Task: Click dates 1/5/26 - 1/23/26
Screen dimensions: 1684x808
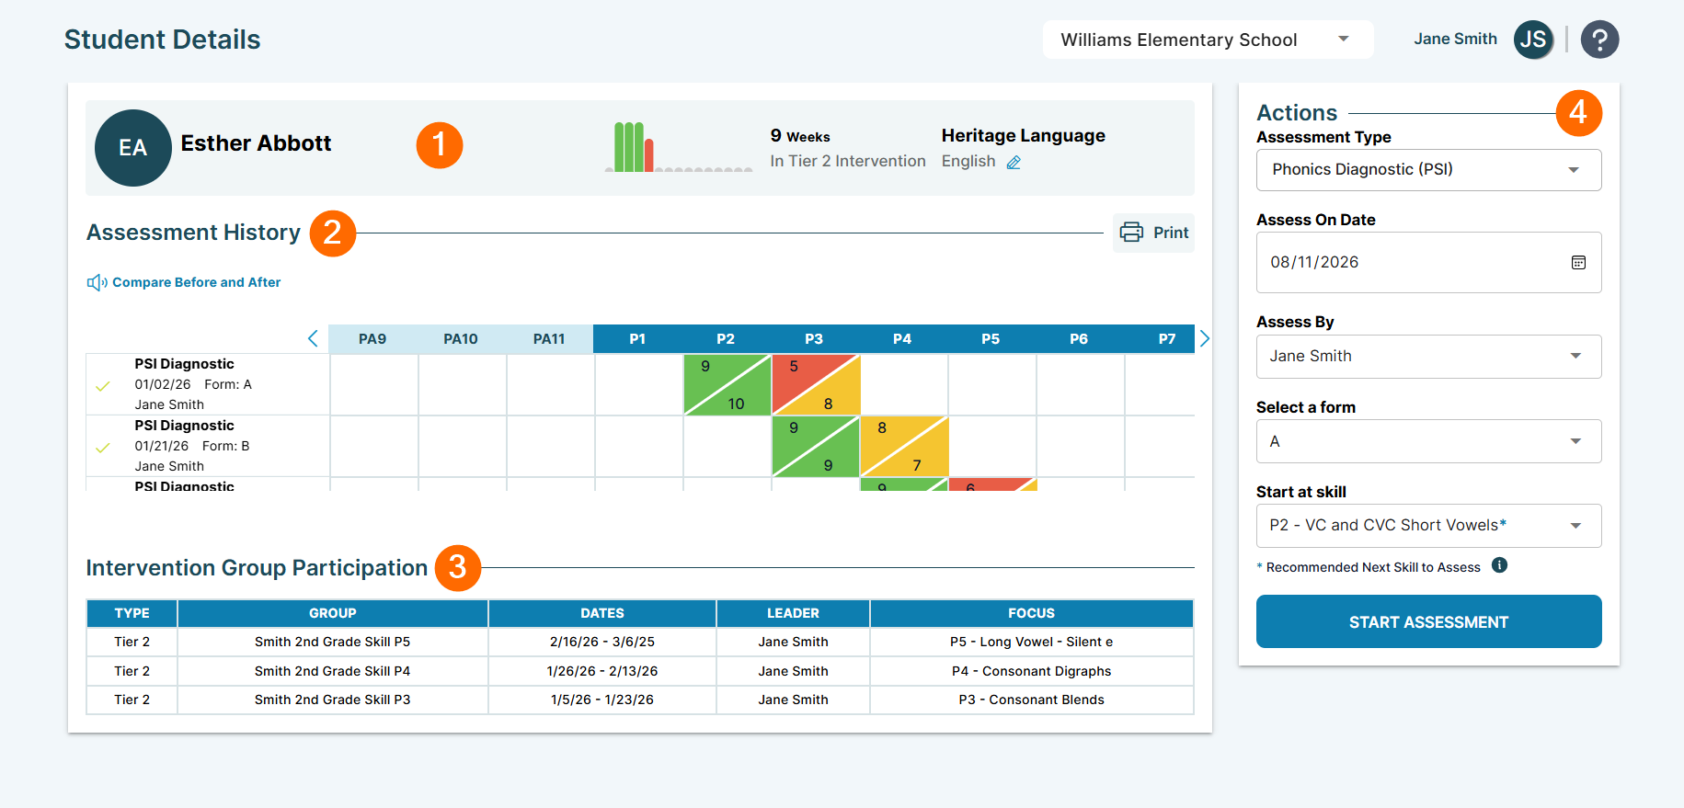Action: [x=602, y=700]
